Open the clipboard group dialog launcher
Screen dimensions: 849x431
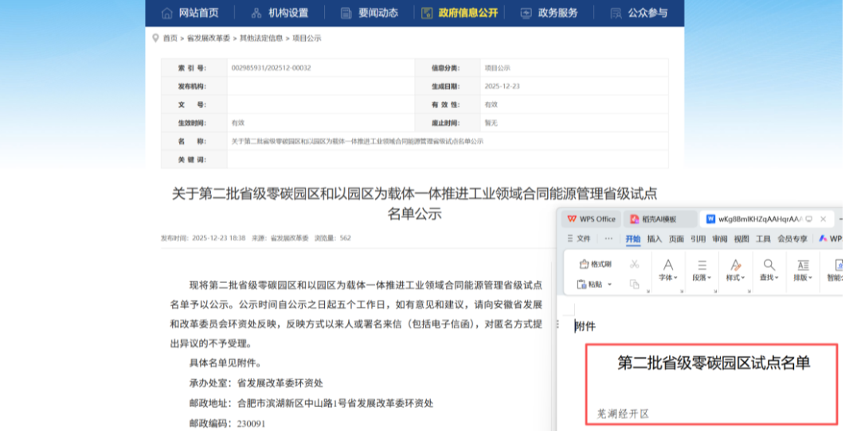pyautogui.click(x=648, y=292)
